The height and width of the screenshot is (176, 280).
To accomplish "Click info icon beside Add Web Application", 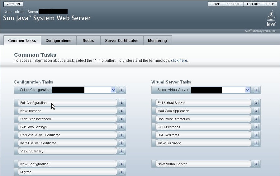I will tap(256, 111).
